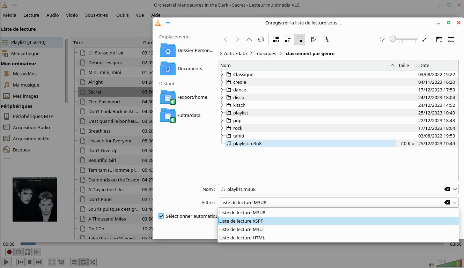The image size is (464, 268).
Task: Expand the pop folder tree node
Action: click(x=222, y=120)
